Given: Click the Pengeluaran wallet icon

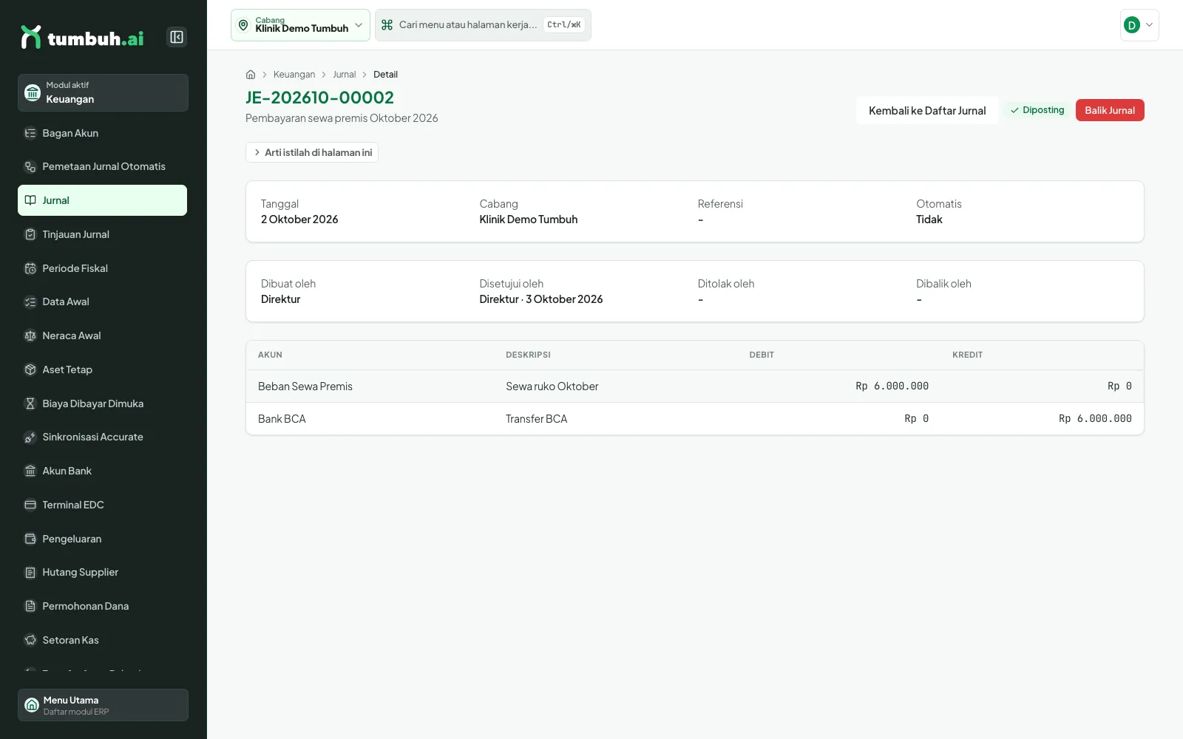Looking at the screenshot, I should click(30, 539).
